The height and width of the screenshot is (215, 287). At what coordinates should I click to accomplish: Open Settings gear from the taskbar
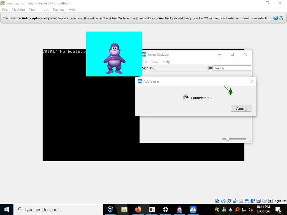pos(165,209)
